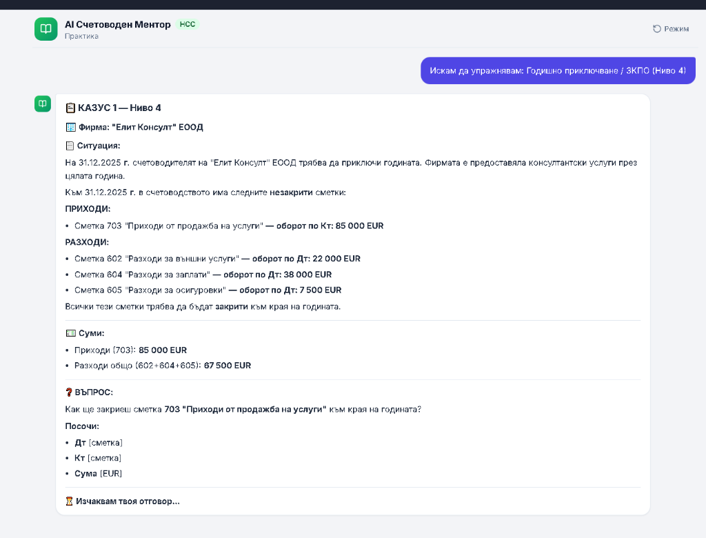Click the question about closing сметка 703
This screenshot has height=538, width=706.
[243, 409]
